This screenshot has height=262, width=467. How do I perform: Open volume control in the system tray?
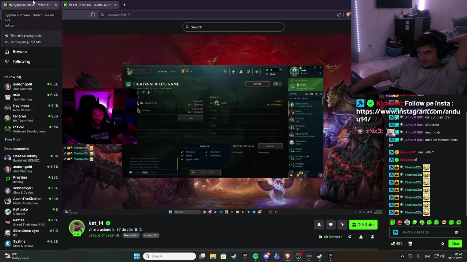click(x=443, y=256)
